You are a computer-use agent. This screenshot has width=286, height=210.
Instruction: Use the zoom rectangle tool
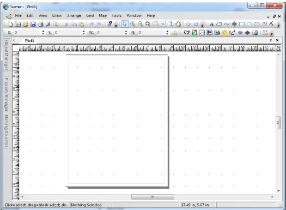148,24
